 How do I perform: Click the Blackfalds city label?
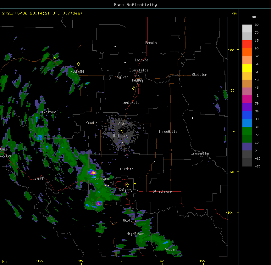click(x=139, y=70)
